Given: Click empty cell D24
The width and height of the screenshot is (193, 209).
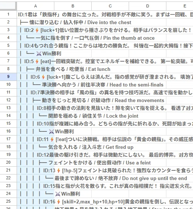Looking at the screenshot, I should [x=148, y=194].
